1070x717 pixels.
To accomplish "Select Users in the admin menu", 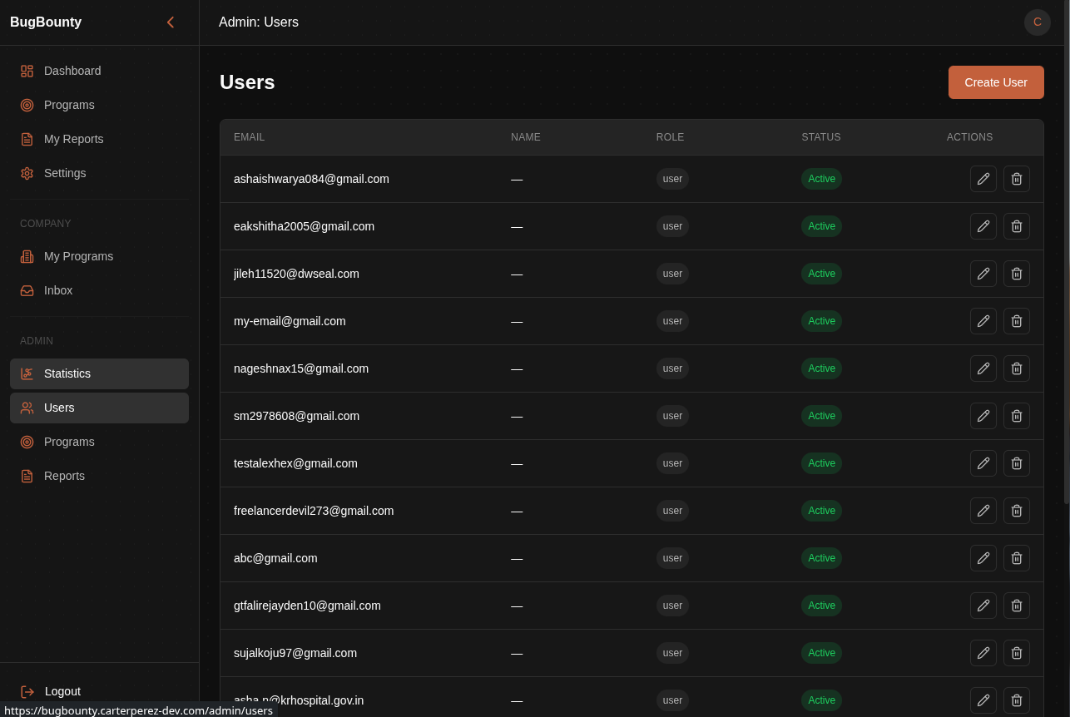I will (x=99, y=408).
